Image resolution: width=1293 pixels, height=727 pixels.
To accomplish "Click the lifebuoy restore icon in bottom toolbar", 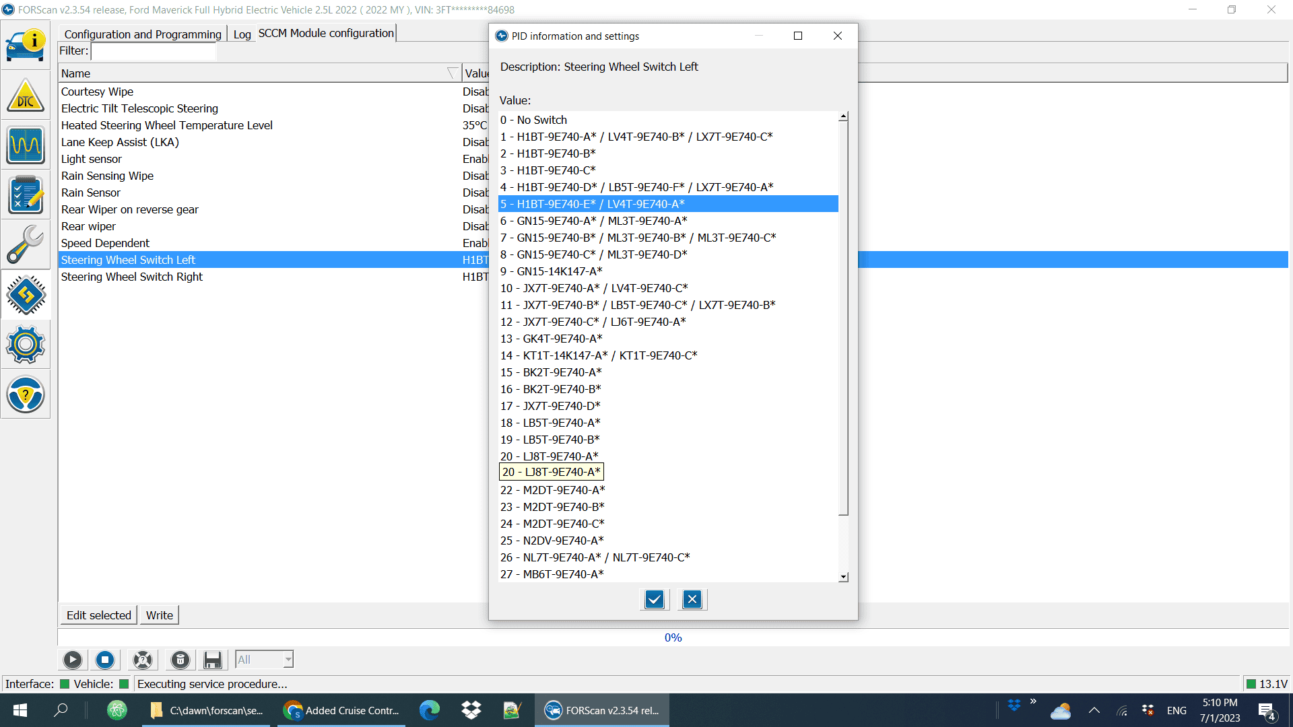I will click(143, 660).
